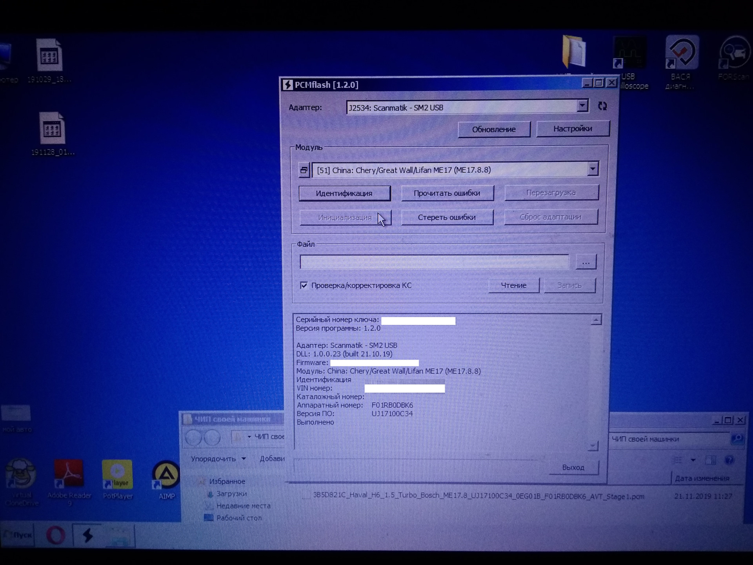
Task: Click the Запись button
Action: pyautogui.click(x=569, y=285)
